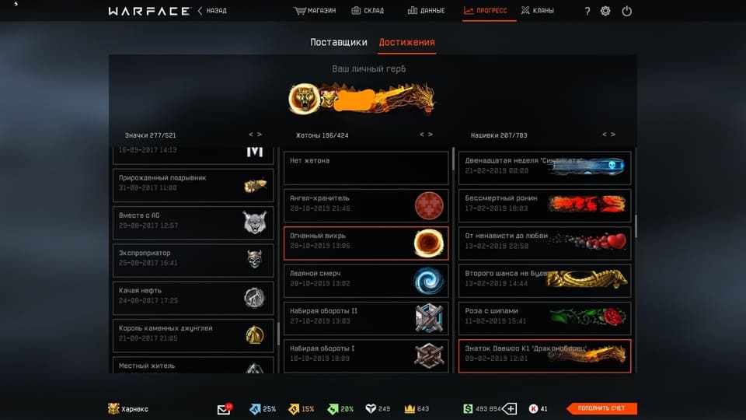Go to next page of Нашивки
The height and width of the screenshot is (420, 746).
point(613,135)
